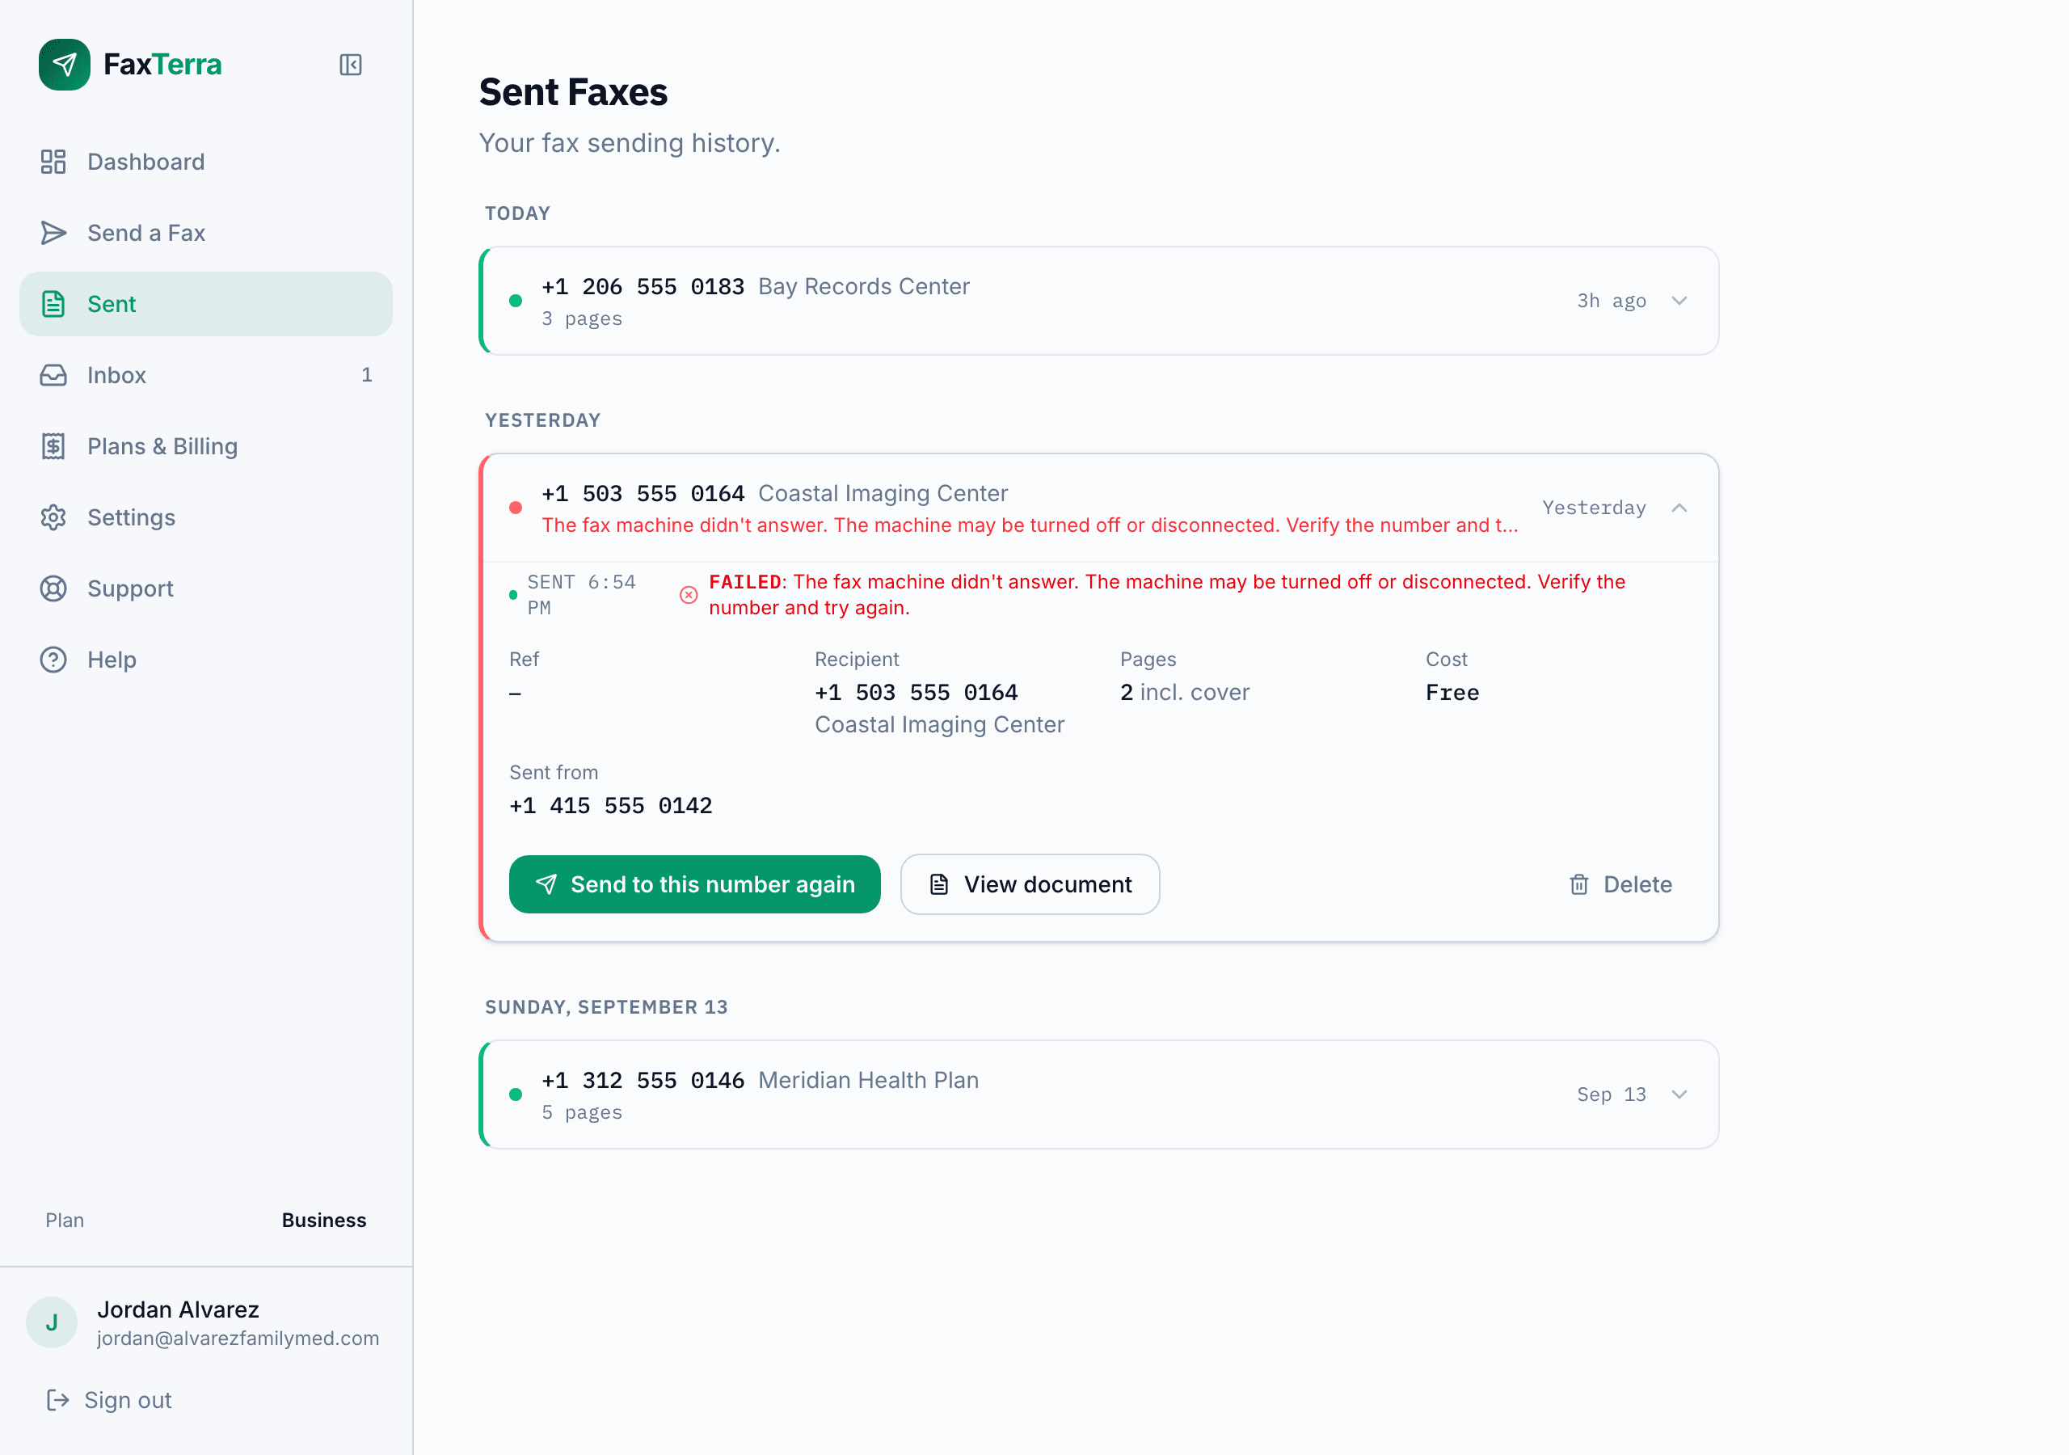Click the Delete trash can icon
Image resolution: width=2069 pixels, height=1455 pixels.
coord(1578,884)
